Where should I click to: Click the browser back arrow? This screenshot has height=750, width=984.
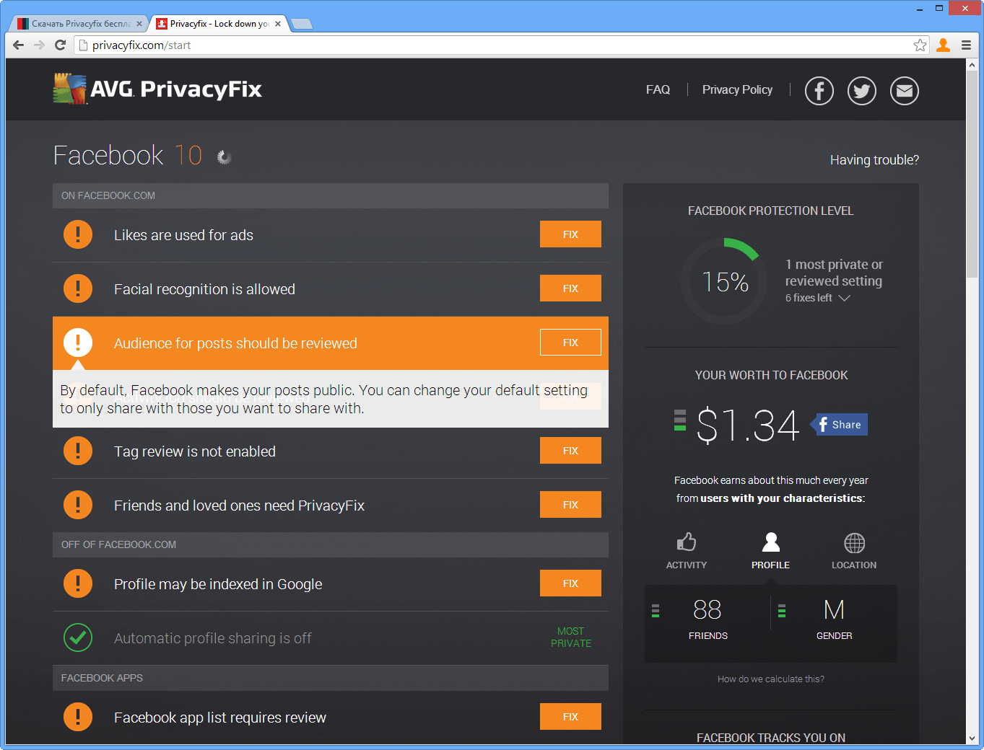point(19,45)
